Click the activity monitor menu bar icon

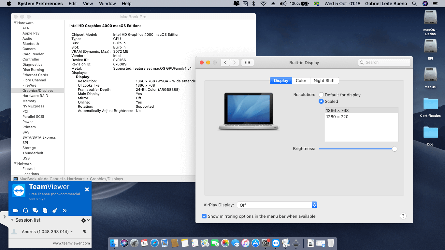(245, 4)
